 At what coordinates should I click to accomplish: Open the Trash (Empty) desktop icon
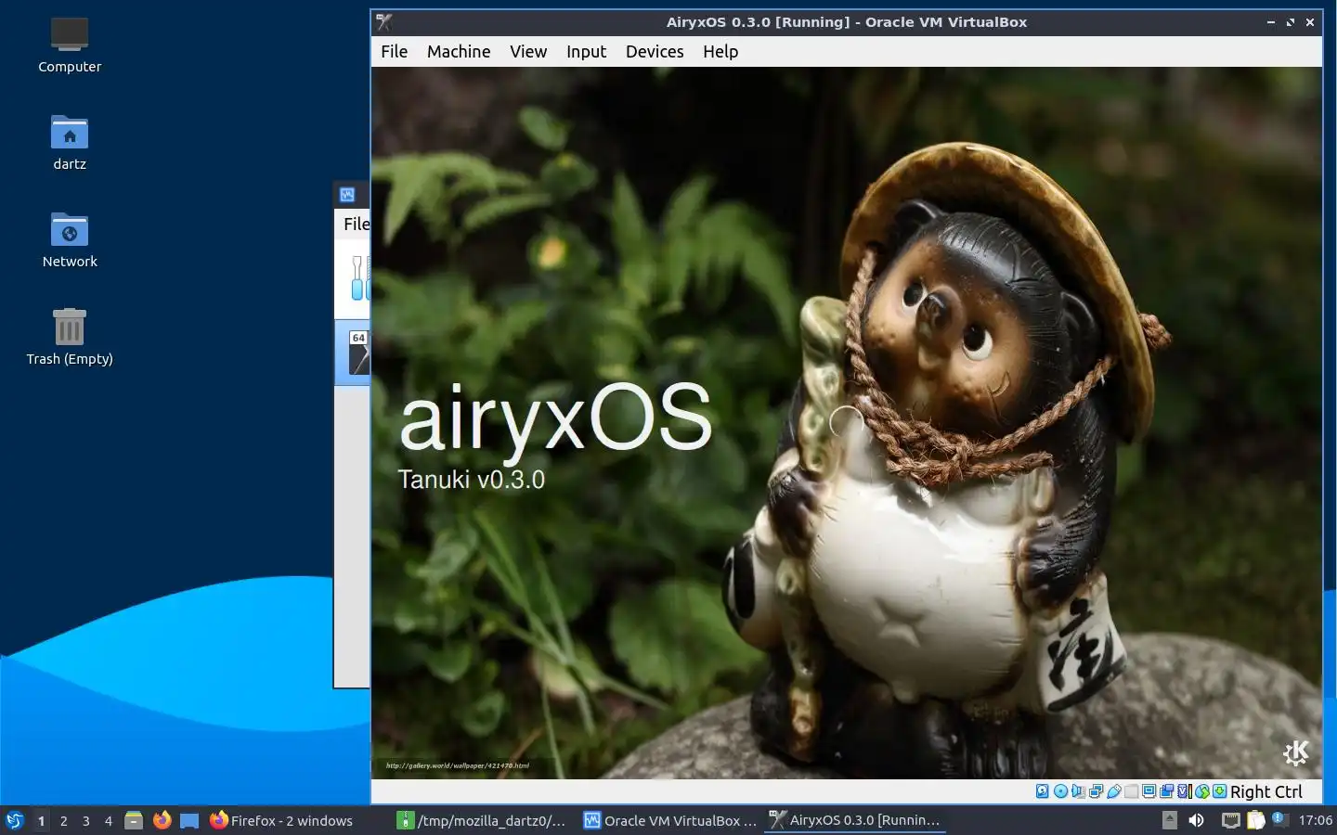tap(70, 338)
